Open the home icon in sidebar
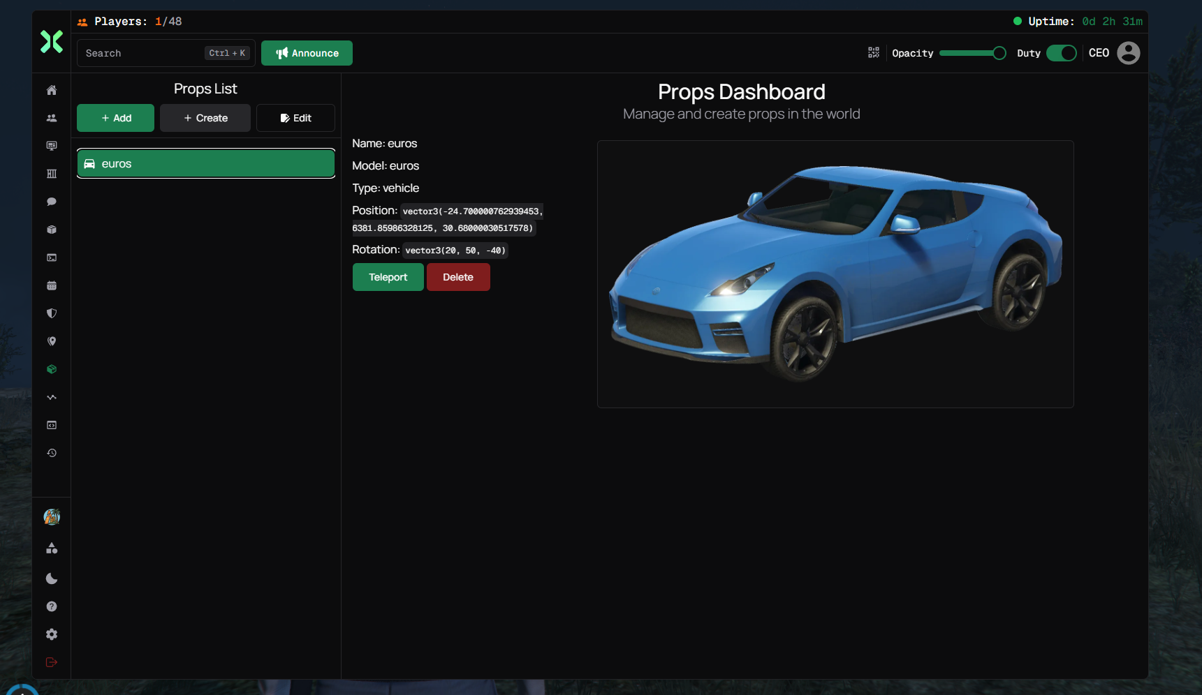This screenshot has height=695, width=1202. tap(52, 90)
